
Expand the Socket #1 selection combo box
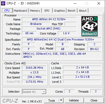tap(34, 92)
